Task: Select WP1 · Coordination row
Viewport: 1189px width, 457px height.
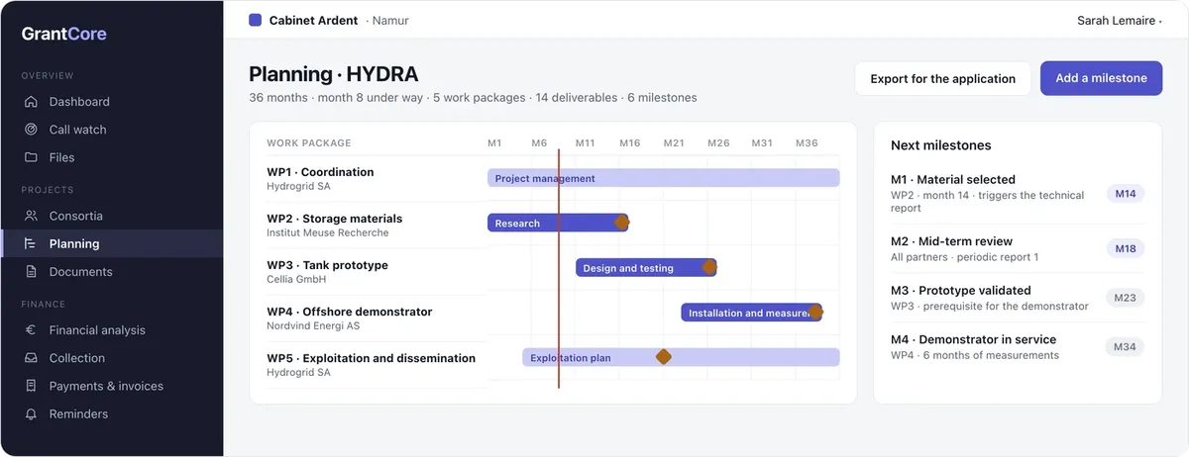Action: 377,178
